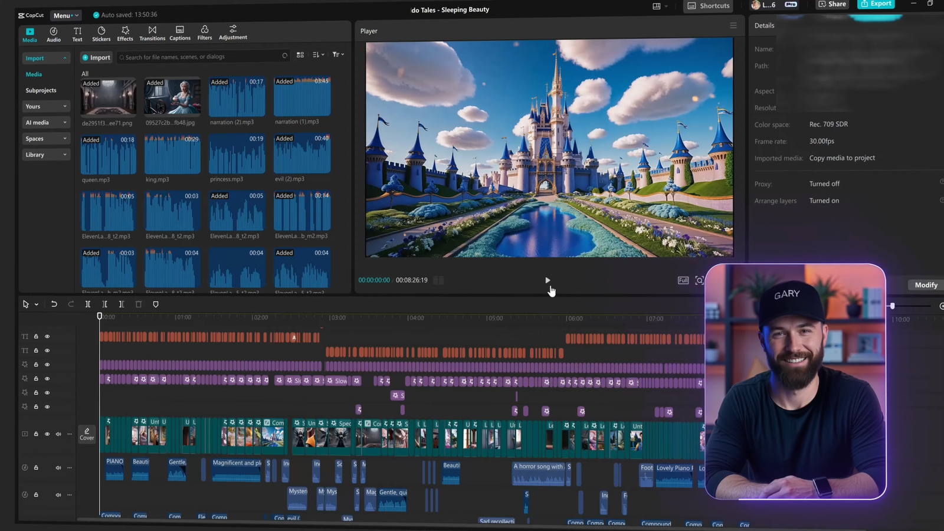Click the timeline zoom slider handle
The height and width of the screenshot is (531, 944).
click(x=892, y=306)
